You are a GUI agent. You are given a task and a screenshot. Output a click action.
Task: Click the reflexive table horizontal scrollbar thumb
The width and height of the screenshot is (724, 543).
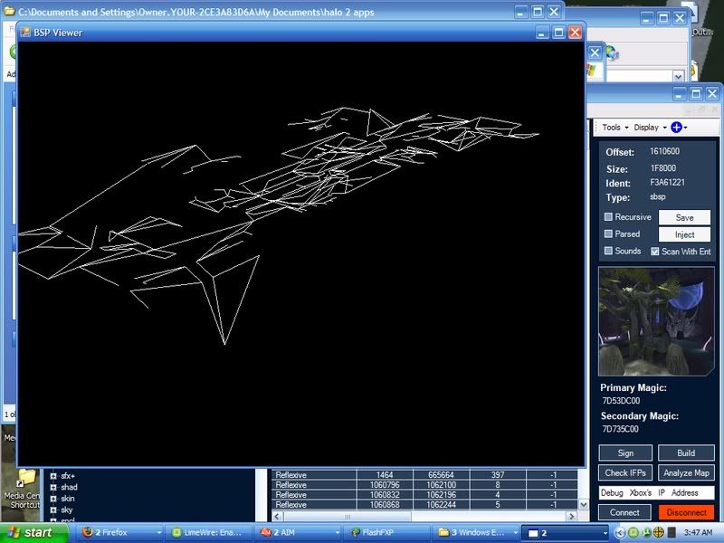point(348,516)
